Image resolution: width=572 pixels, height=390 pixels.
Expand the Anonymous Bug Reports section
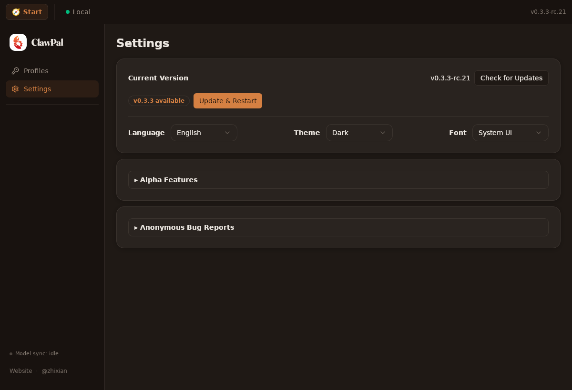[x=338, y=227]
